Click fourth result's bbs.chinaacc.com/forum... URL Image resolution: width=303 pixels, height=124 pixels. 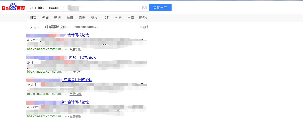point(45,116)
